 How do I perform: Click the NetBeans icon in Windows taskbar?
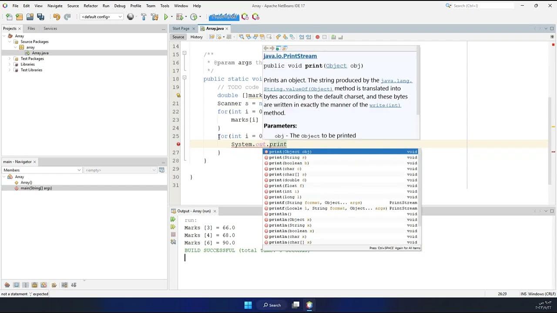point(309,305)
